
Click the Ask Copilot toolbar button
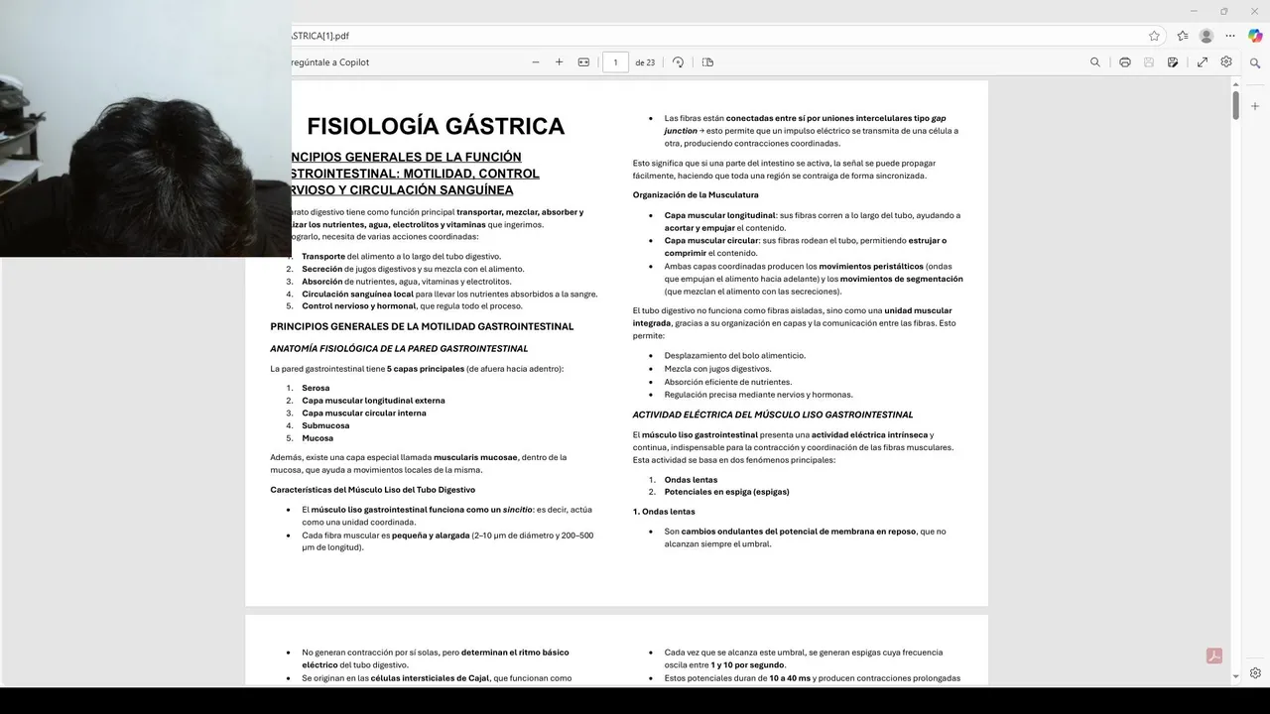(328, 61)
